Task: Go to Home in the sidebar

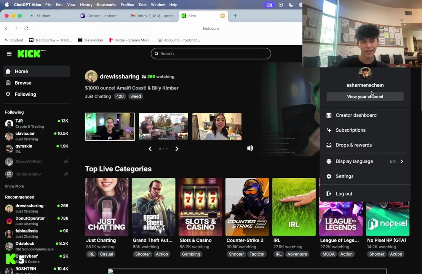Action: pyautogui.click(x=37, y=71)
